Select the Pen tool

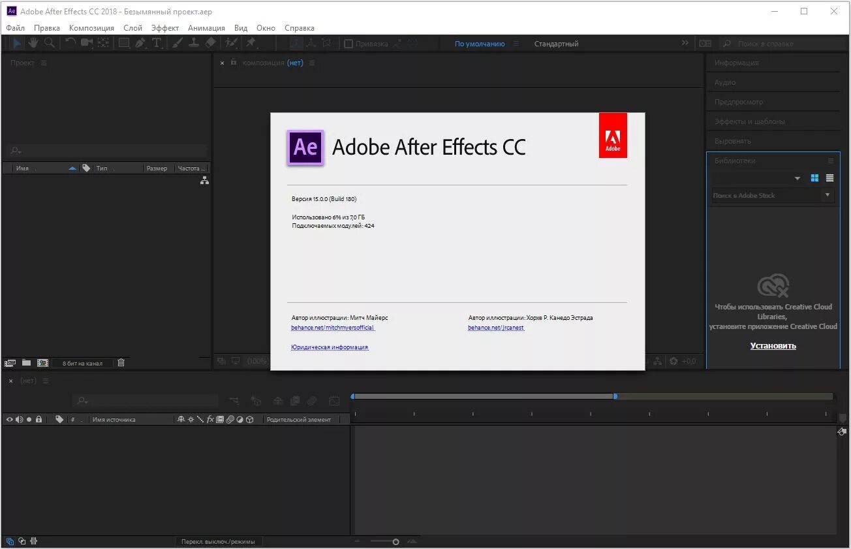pyautogui.click(x=140, y=43)
